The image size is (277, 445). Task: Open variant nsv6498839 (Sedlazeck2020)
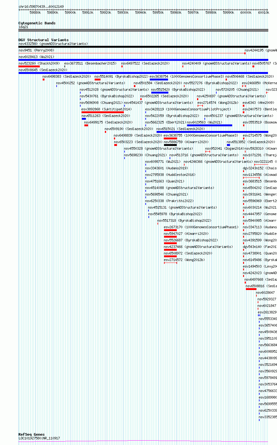[x=138, y=135]
